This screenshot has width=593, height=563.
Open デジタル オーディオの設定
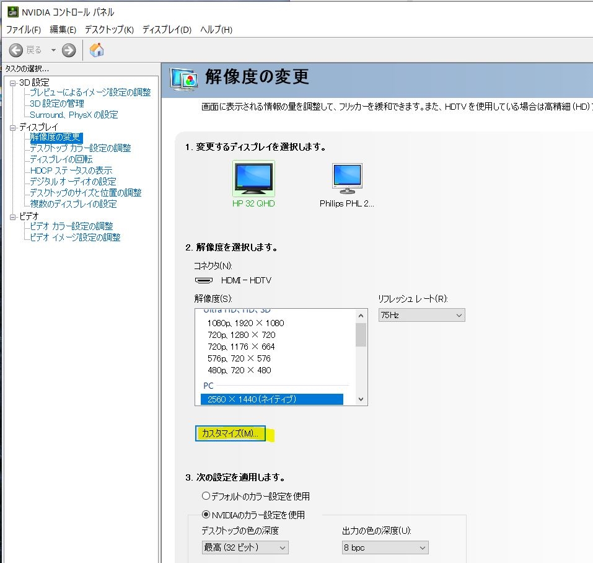click(72, 182)
